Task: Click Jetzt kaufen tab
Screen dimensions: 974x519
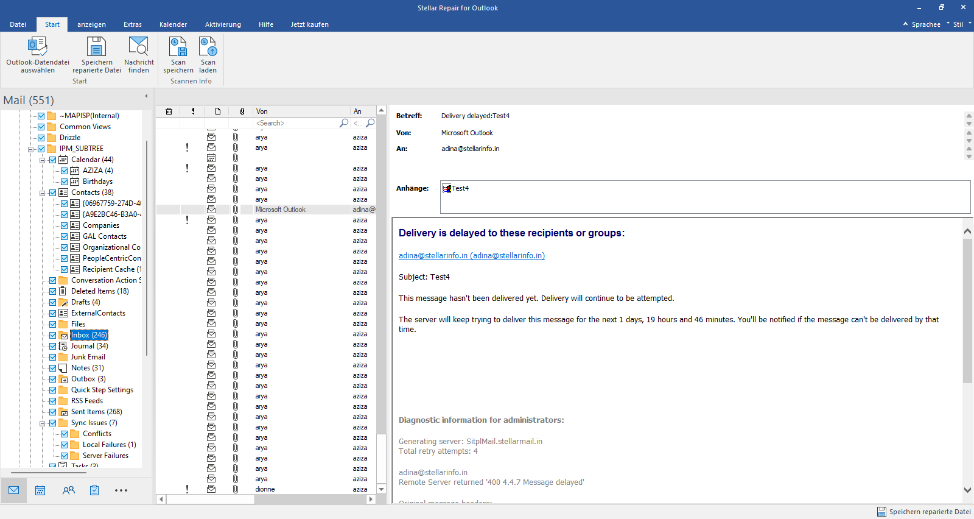Action: click(x=310, y=24)
